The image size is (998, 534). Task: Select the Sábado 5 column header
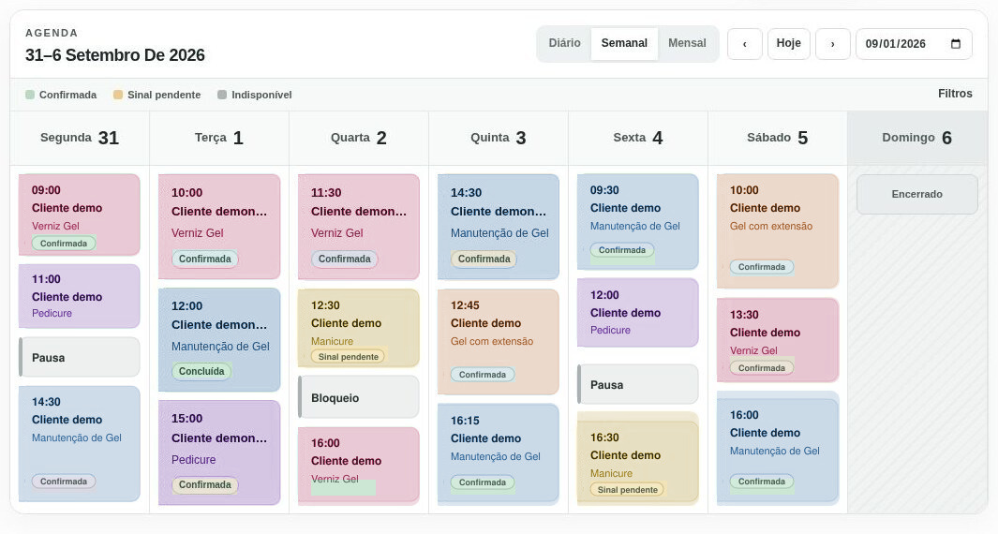click(x=777, y=138)
